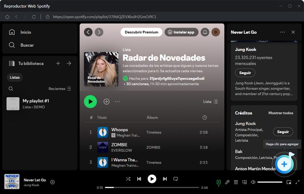304x194 pixels.
Task: Open Jung Kook artist name in player bar
Action: coord(32,185)
